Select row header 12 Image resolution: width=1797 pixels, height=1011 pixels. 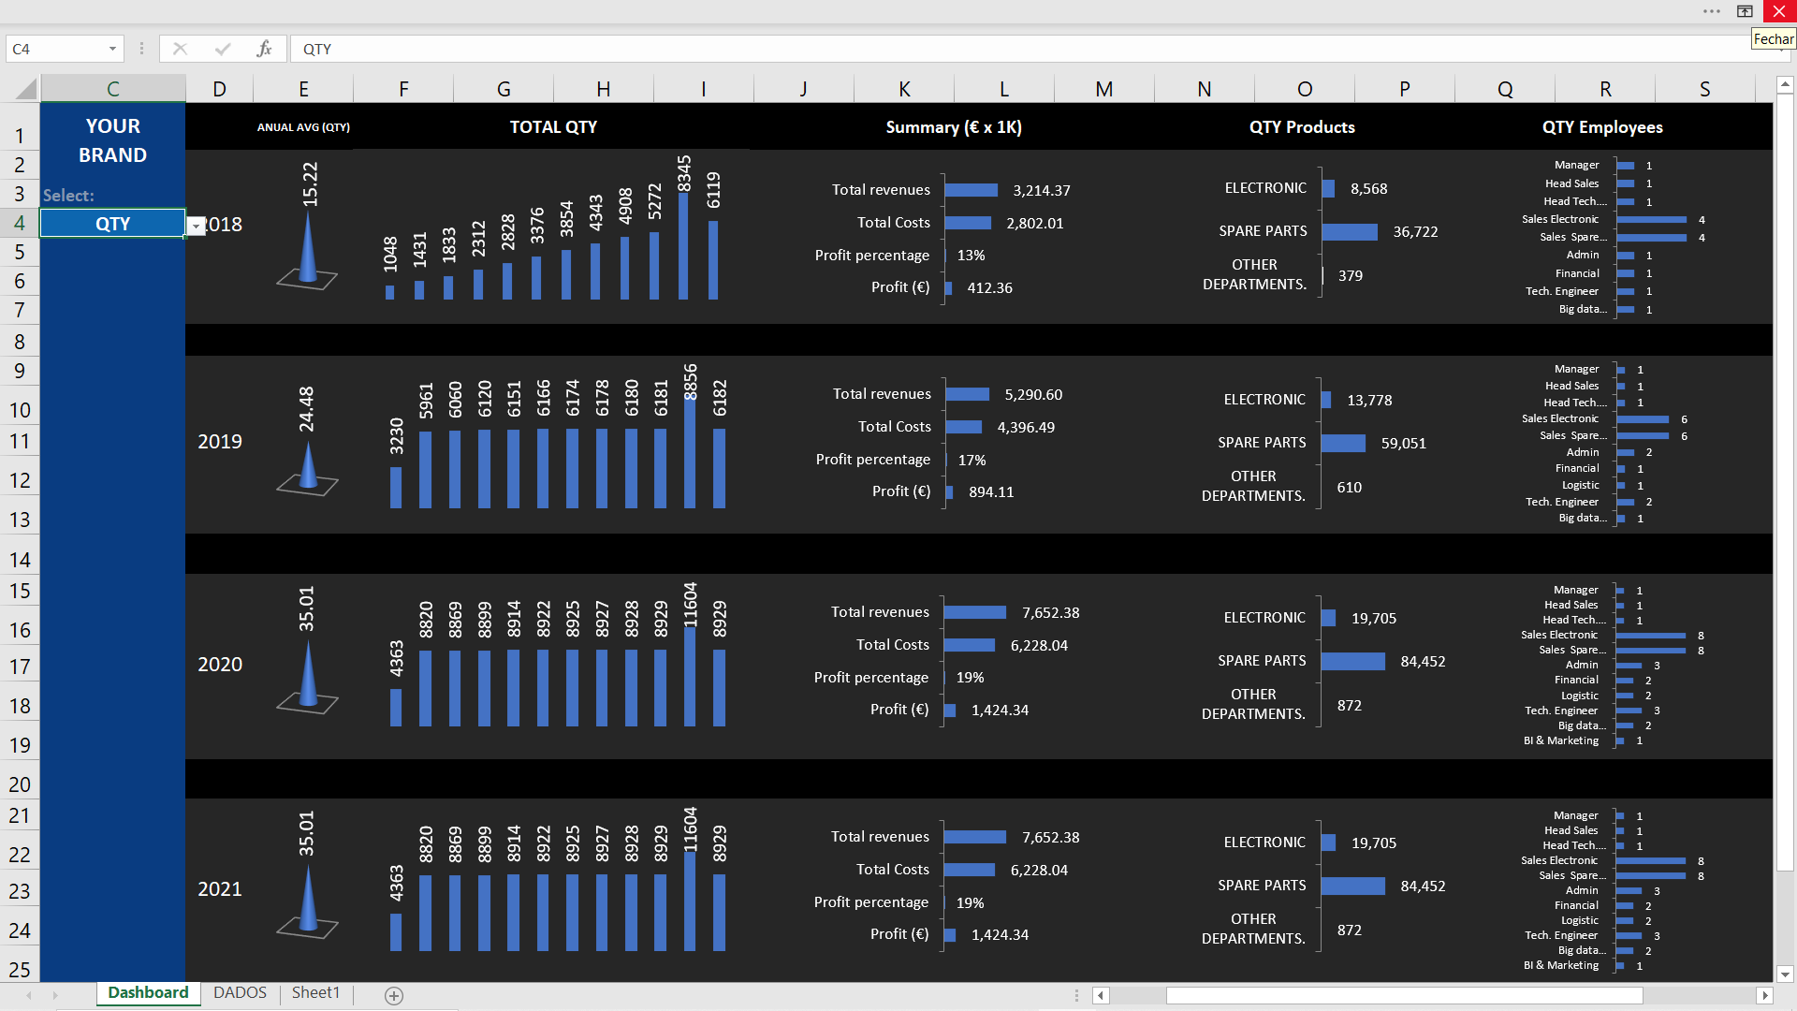20,480
